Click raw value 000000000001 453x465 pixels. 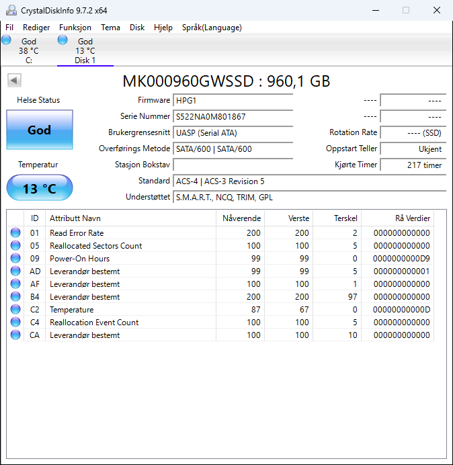tap(401, 271)
